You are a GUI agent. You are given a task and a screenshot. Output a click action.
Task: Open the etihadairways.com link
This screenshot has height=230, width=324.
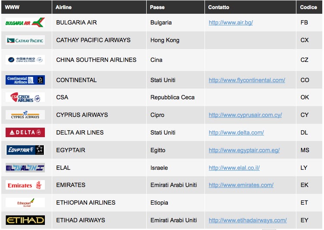coord(248,220)
